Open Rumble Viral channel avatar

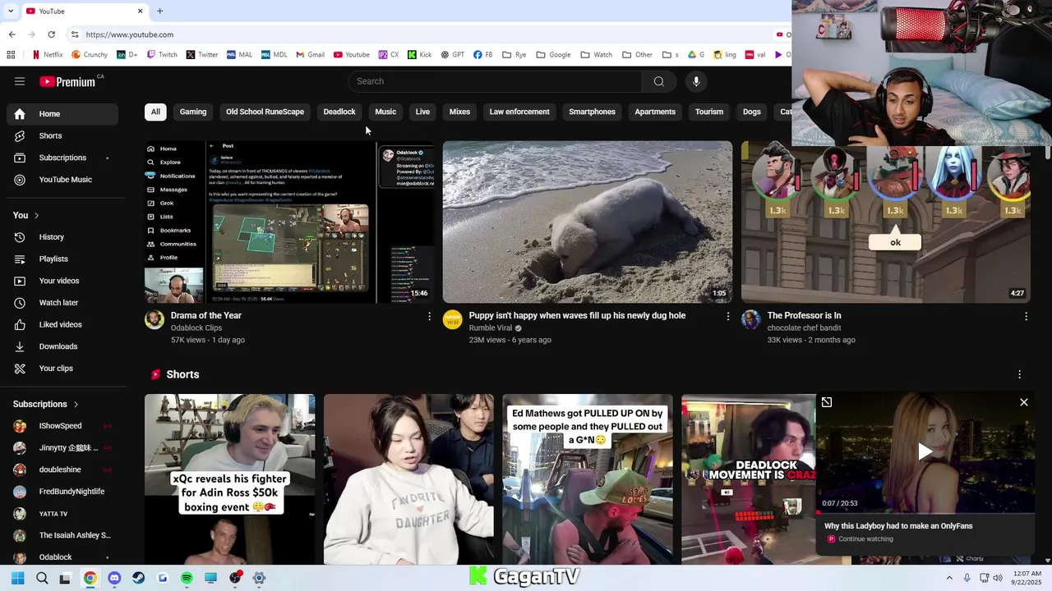pos(453,319)
